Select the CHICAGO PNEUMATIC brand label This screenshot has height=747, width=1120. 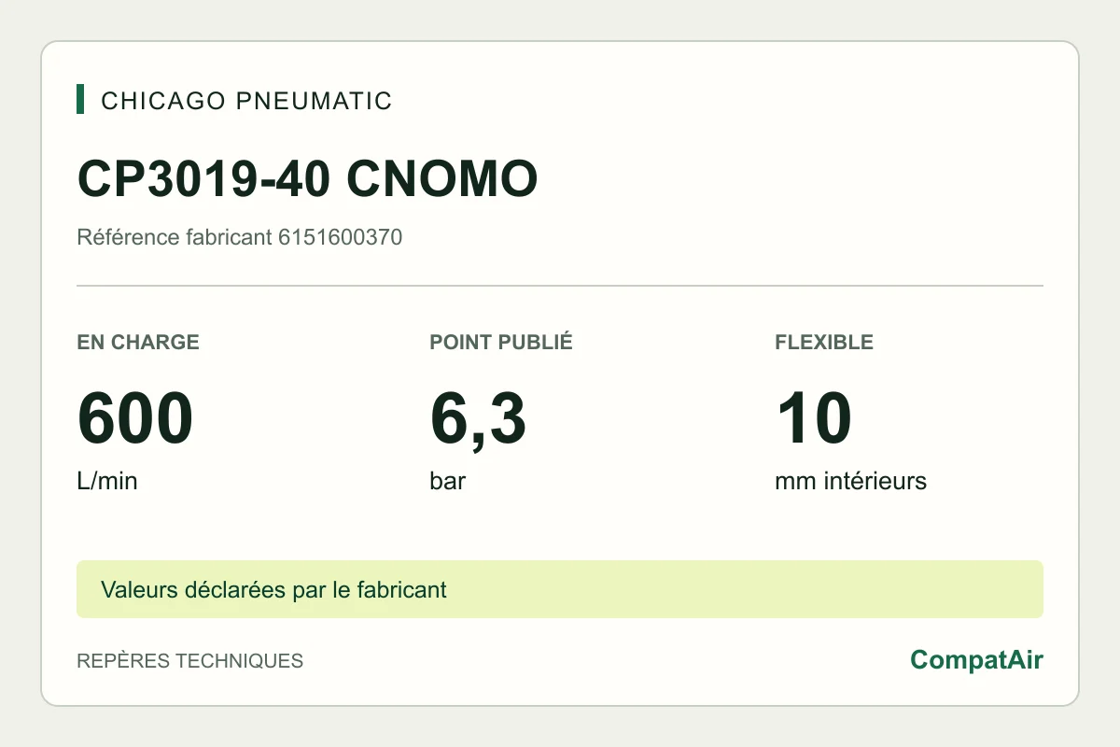coord(246,100)
